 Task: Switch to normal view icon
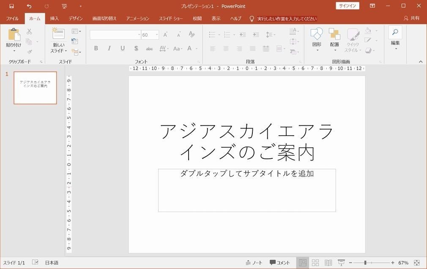pyautogui.click(x=303, y=263)
